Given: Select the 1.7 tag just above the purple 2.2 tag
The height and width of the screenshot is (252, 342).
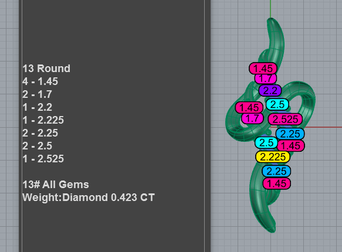Looking at the screenshot, I should tap(266, 79).
